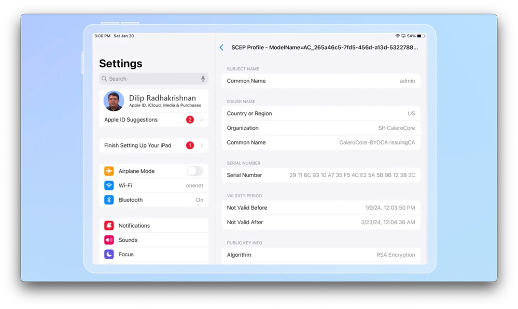Select the Algorithm RSA Encryption row
The image size is (518, 309).
click(x=321, y=255)
